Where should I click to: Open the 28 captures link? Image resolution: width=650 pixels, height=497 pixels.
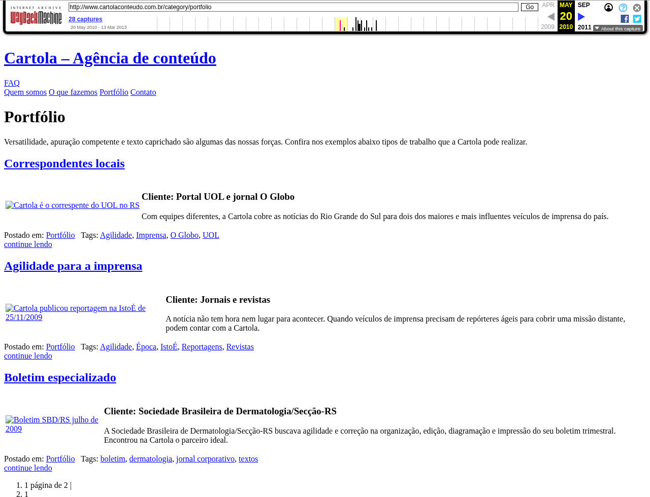(85, 19)
